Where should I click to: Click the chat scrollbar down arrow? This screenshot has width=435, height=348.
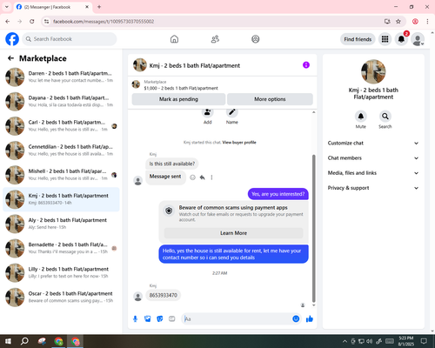click(x=313, y=305)
